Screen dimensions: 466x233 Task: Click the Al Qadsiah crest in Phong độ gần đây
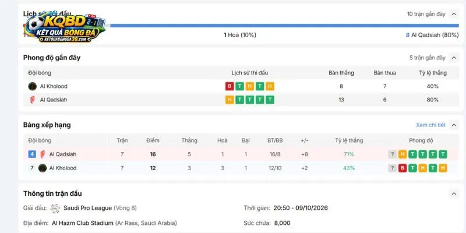point(33,100)
